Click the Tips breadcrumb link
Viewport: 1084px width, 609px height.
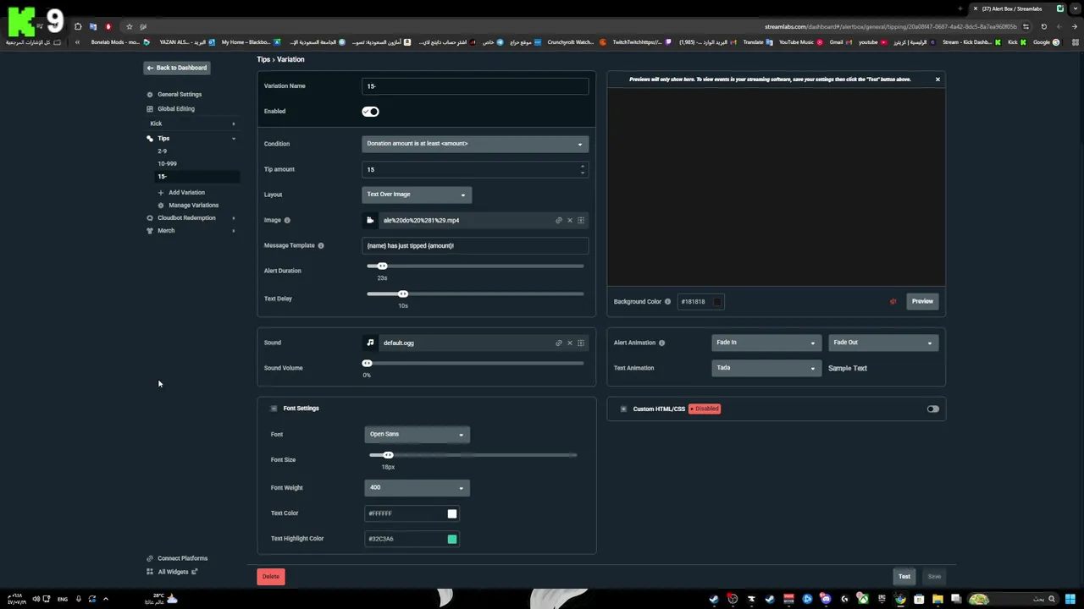pos(263,59)
